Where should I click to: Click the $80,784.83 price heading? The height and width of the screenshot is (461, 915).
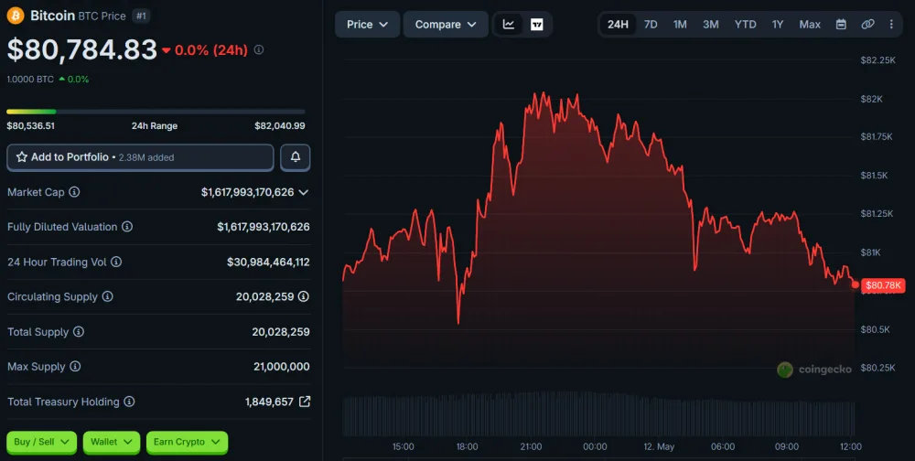81,50
